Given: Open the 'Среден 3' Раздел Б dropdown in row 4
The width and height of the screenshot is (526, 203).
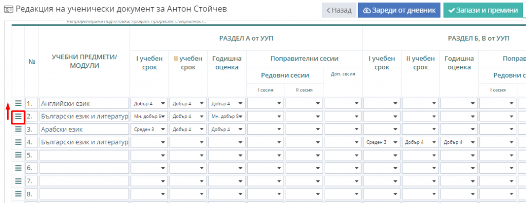Looking at the screenshot, I should [382, 142].
